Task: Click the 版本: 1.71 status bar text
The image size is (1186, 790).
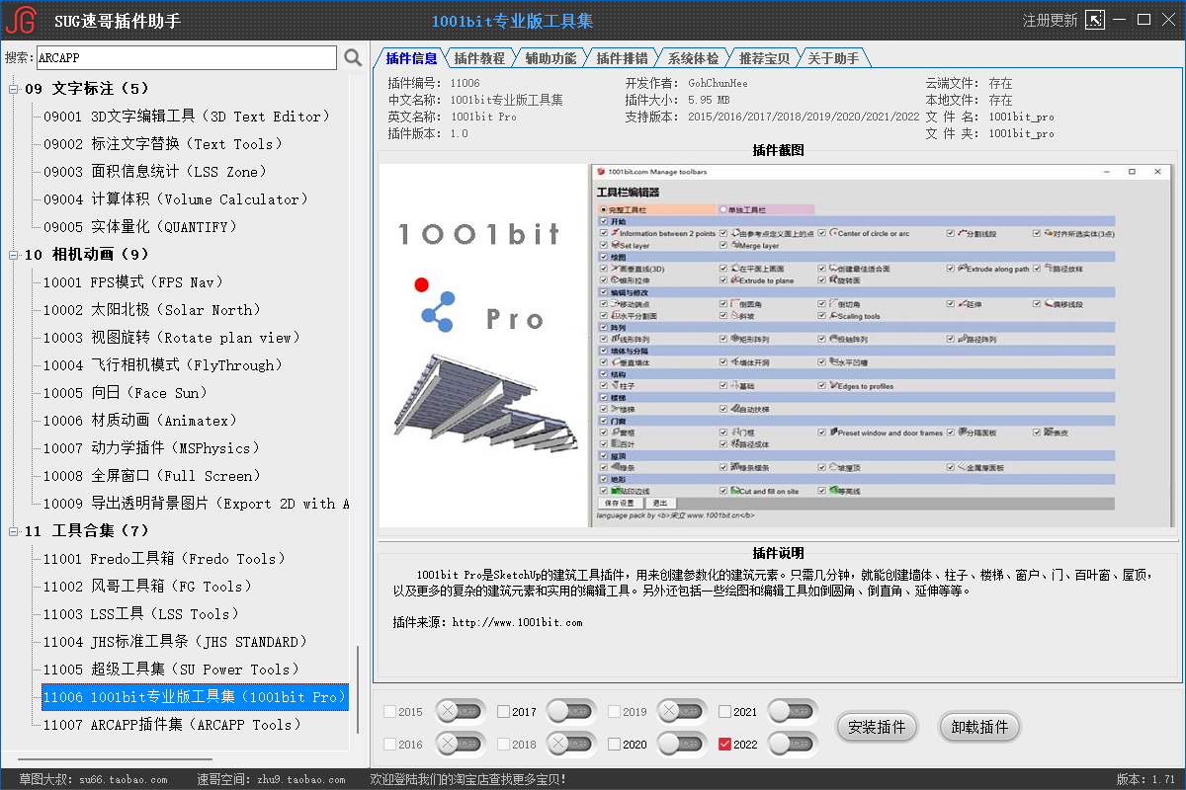Action: click(x=1145, y=780)
